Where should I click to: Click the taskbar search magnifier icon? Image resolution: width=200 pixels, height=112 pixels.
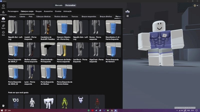tap(5, 111)
